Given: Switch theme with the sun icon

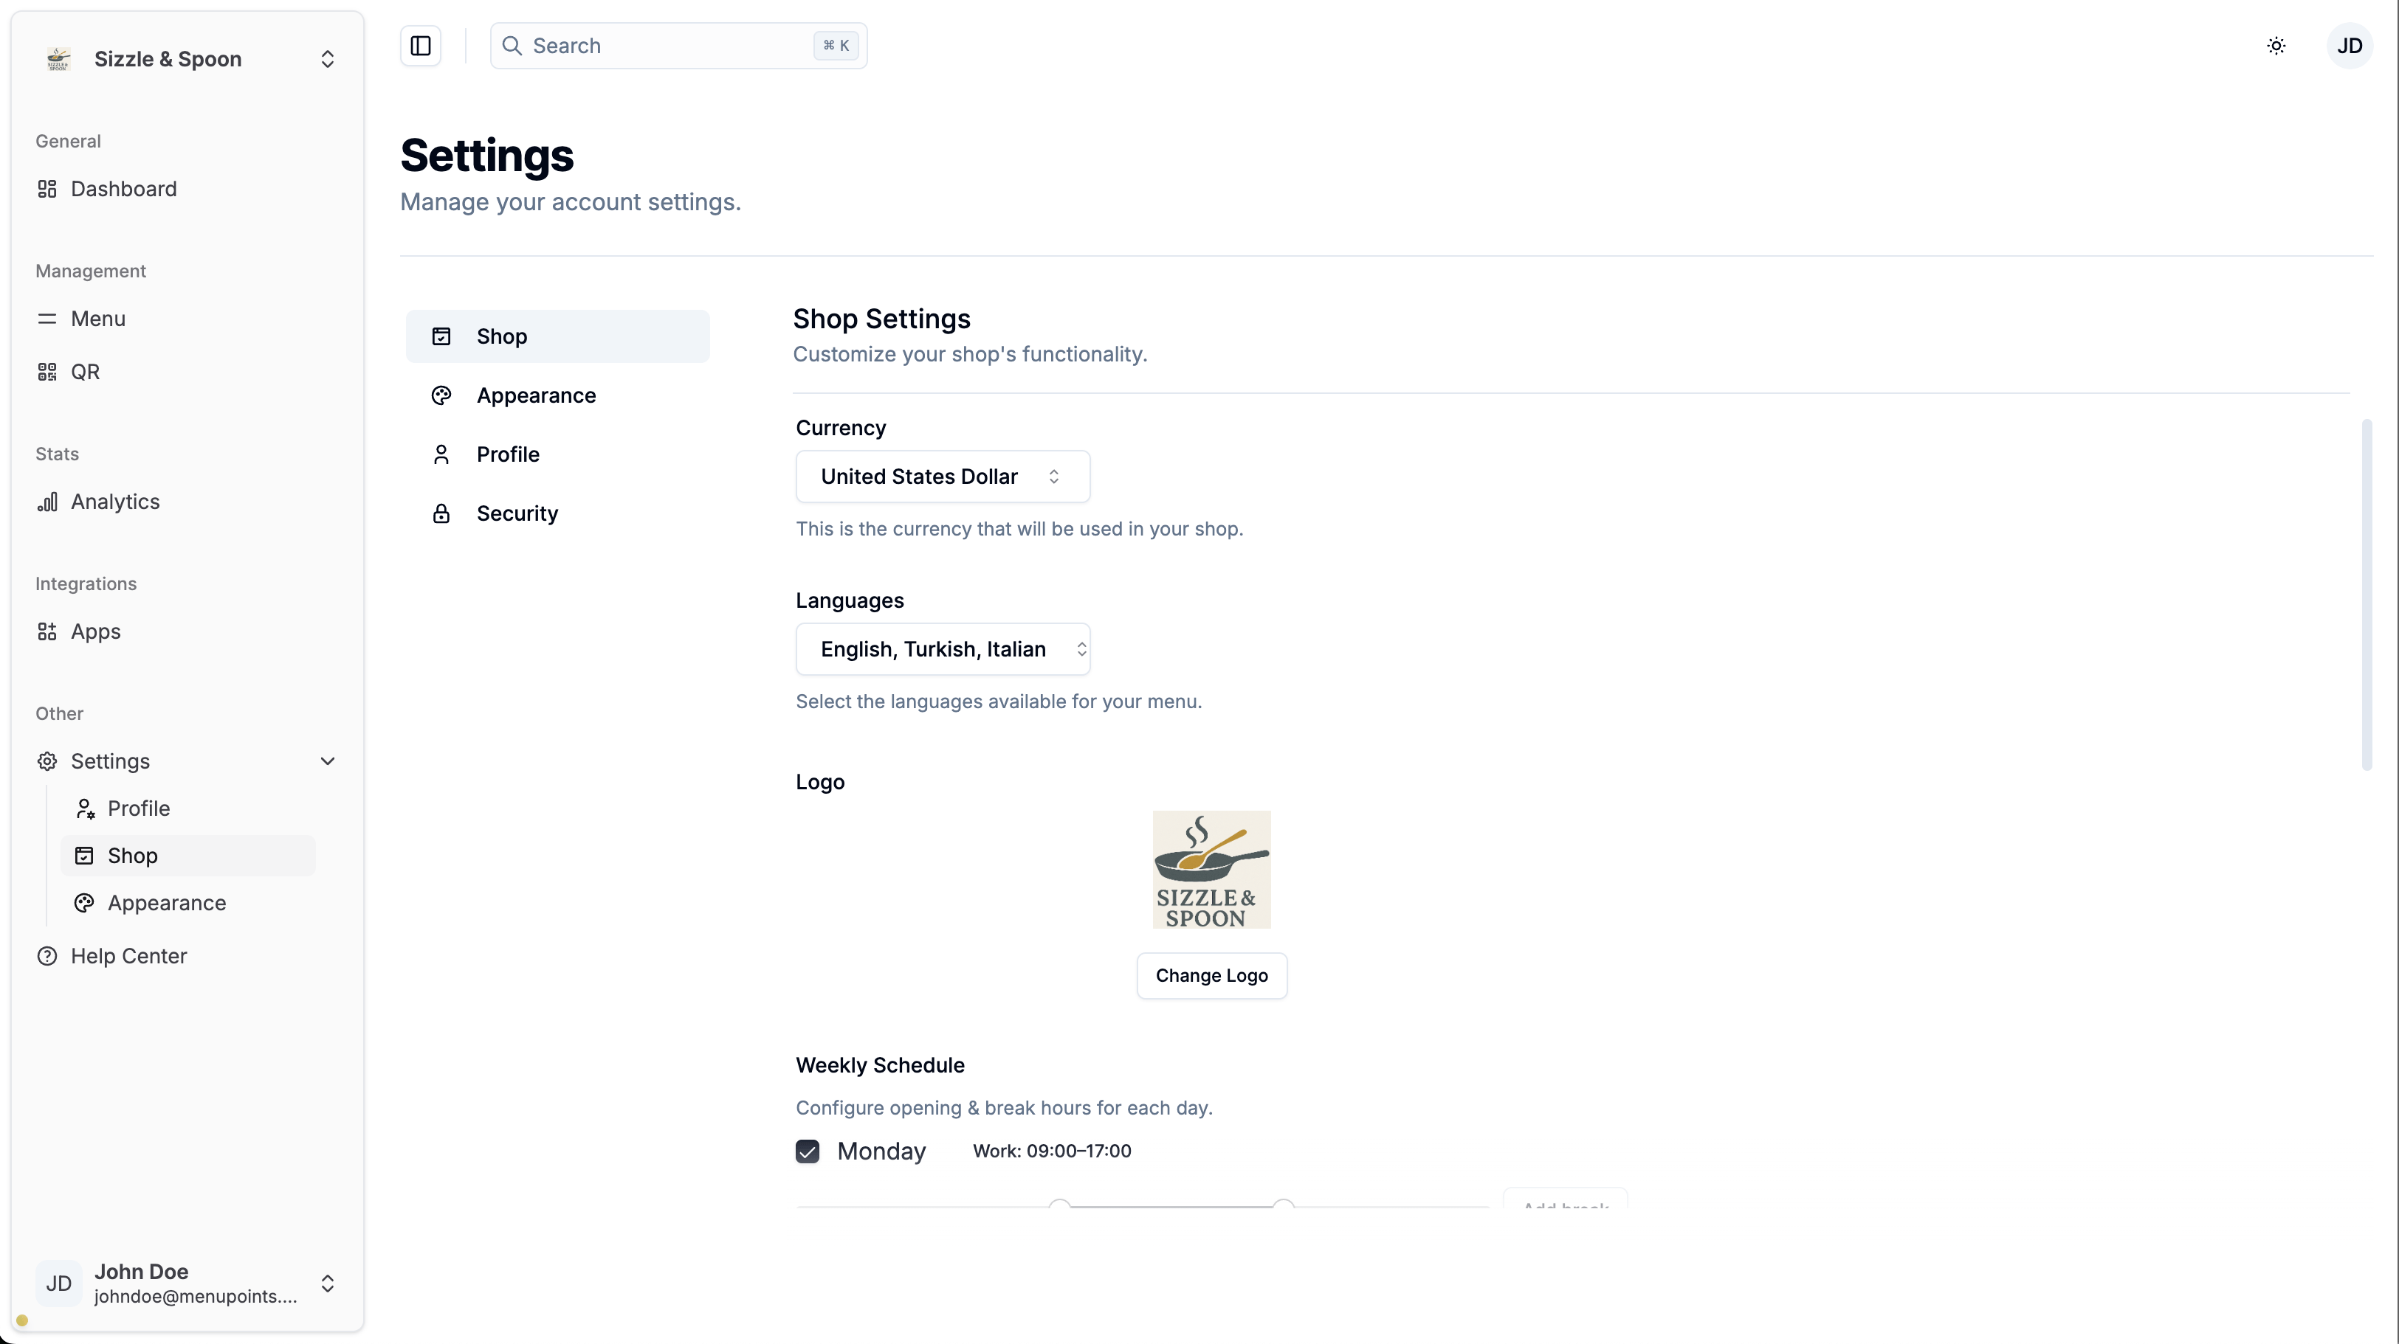Looking at the screenshot, I should point(2276,46).
